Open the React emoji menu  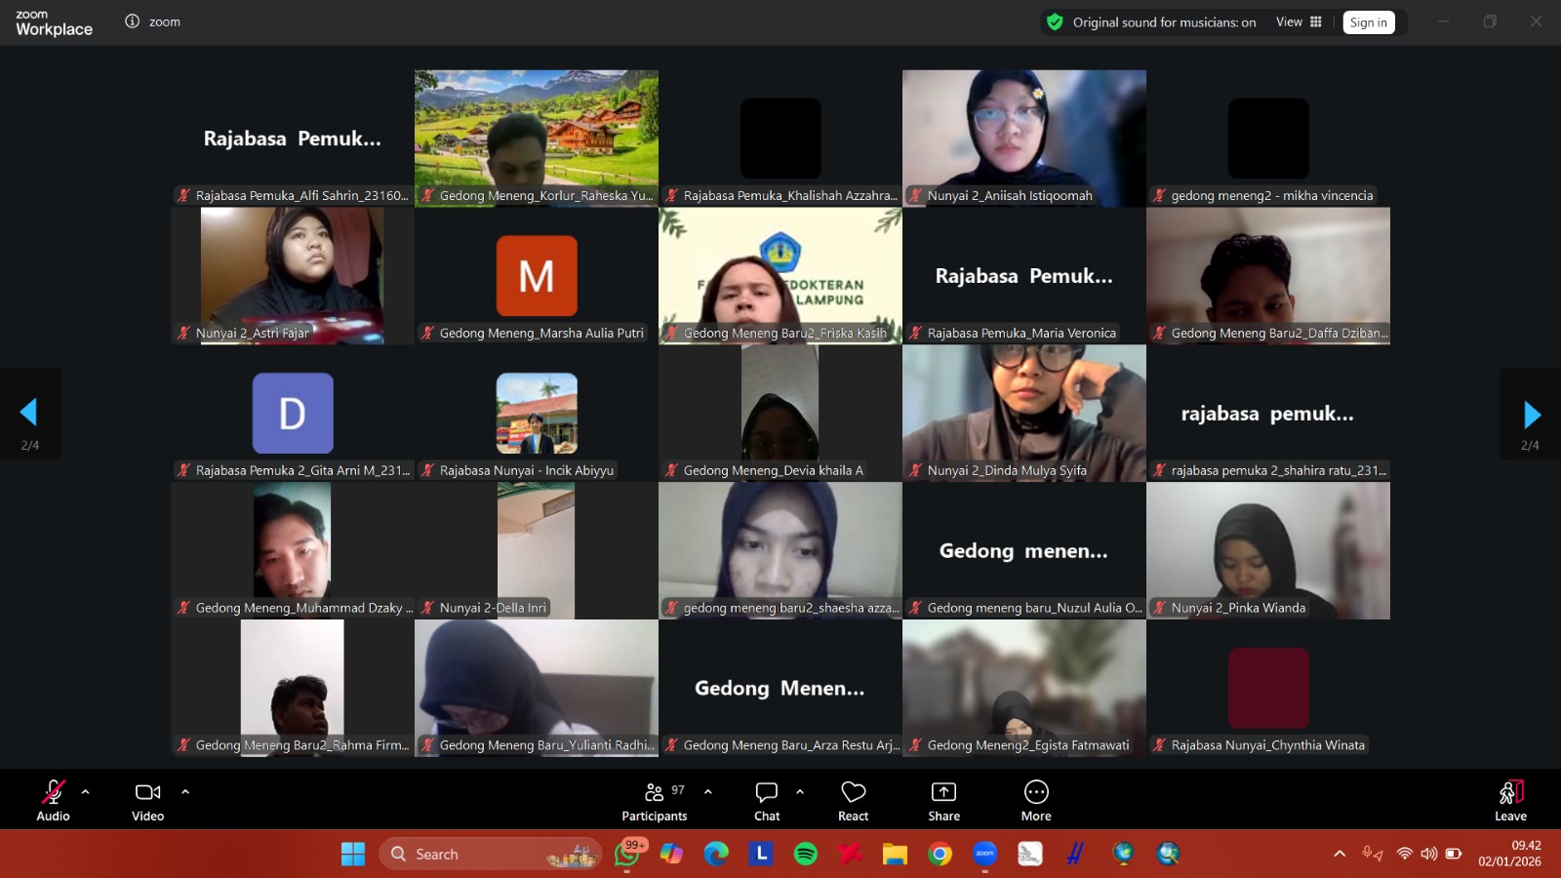point(853,801)
